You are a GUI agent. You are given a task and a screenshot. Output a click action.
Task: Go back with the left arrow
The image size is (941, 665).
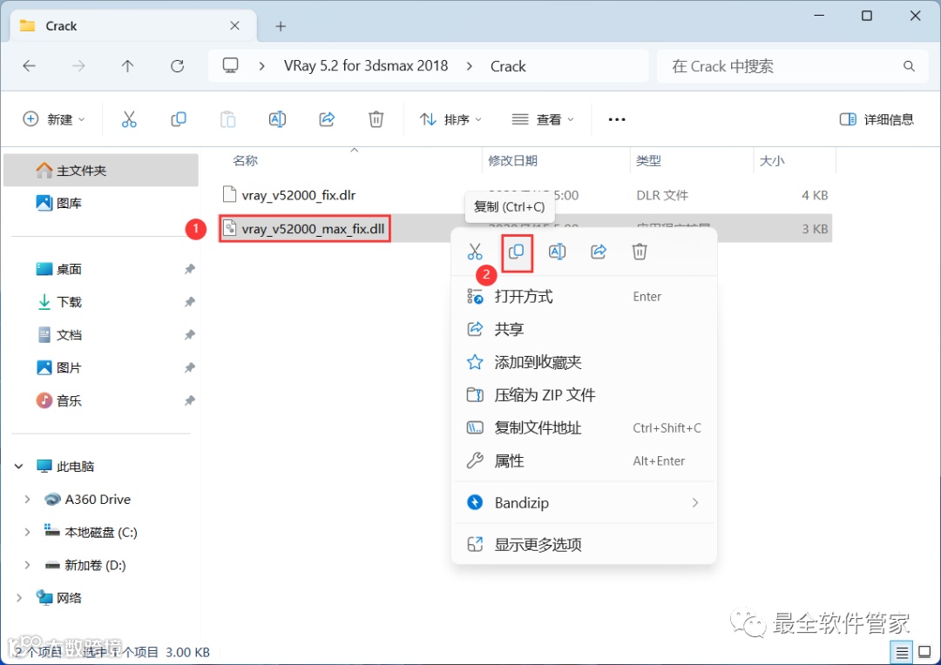point(30,66)
